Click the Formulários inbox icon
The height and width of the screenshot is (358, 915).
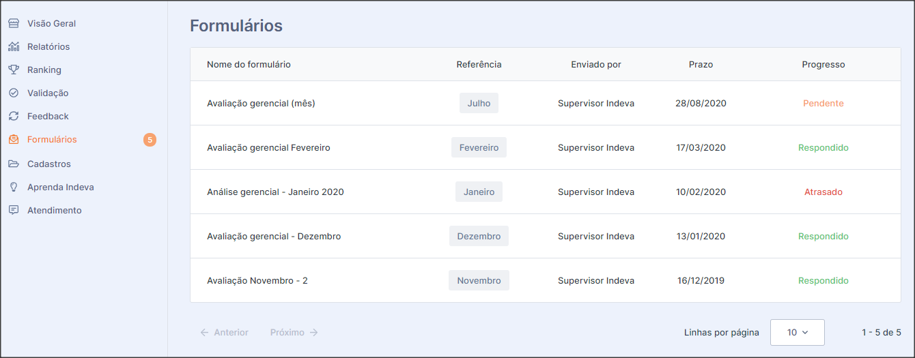pos(14,139)
